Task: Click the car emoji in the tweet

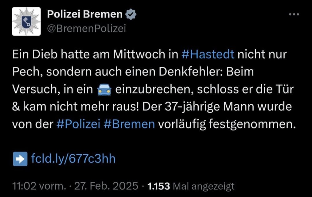Action: point(104,90)
